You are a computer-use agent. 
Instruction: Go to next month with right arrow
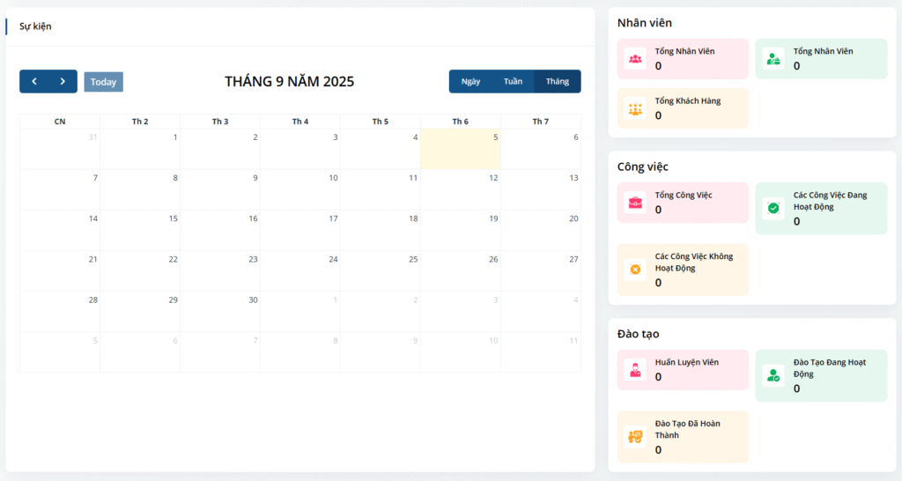point(63,82)
